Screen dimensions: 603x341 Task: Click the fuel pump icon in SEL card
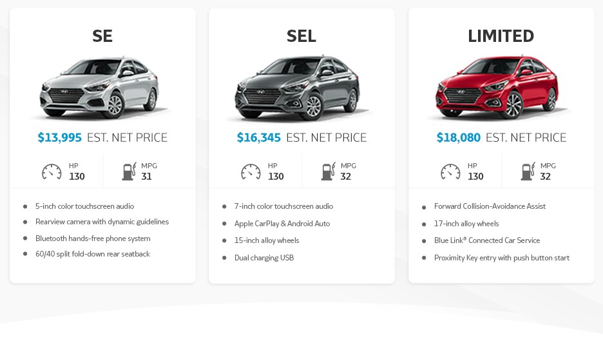pyautogui.click(x=329, y=171)
